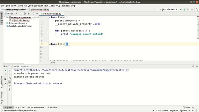Stop process in the Run panel
The width and height of the screenshot is (199, 112).
point(5,74)
